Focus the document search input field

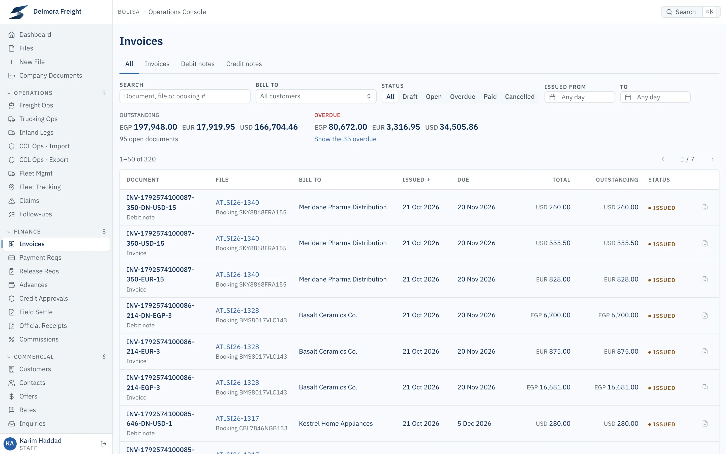pyautogui.click(x=185, y=96)
